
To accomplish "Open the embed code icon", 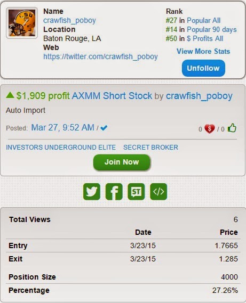I will pos(158,192).
